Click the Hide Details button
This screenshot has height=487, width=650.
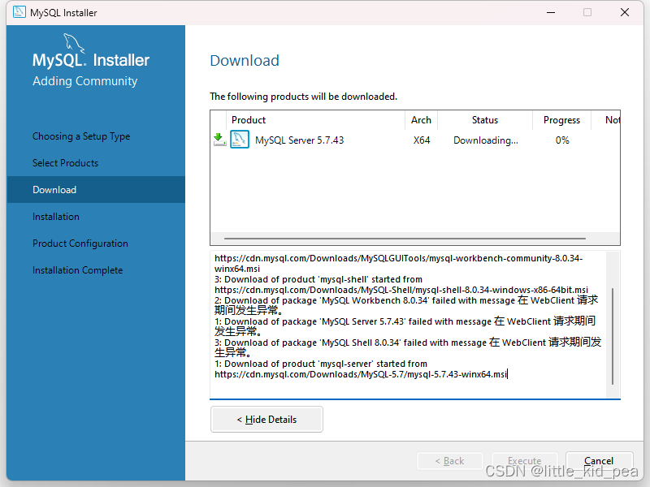266,420
